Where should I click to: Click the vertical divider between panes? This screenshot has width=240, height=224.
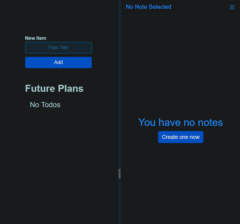tap(120, 91)
